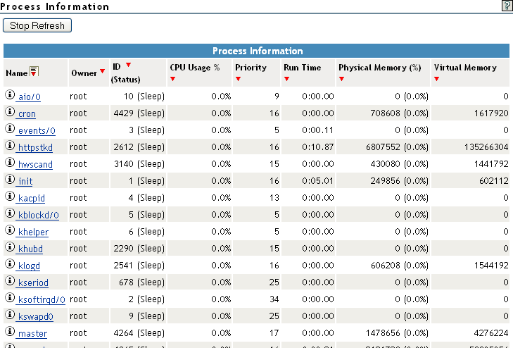Click the sort icon beside Name header
Viewport: 513px width, 348px height.
[34, 72]
